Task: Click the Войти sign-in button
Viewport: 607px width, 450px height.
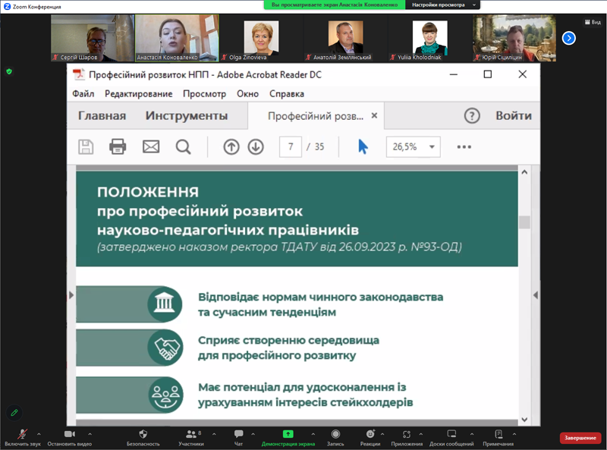Action: tap(514, 116)
